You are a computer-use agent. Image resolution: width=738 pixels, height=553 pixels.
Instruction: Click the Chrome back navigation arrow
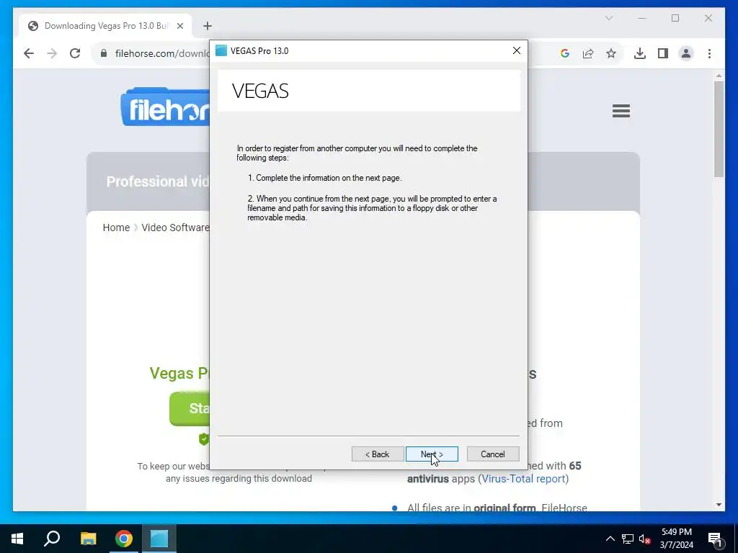29,53
